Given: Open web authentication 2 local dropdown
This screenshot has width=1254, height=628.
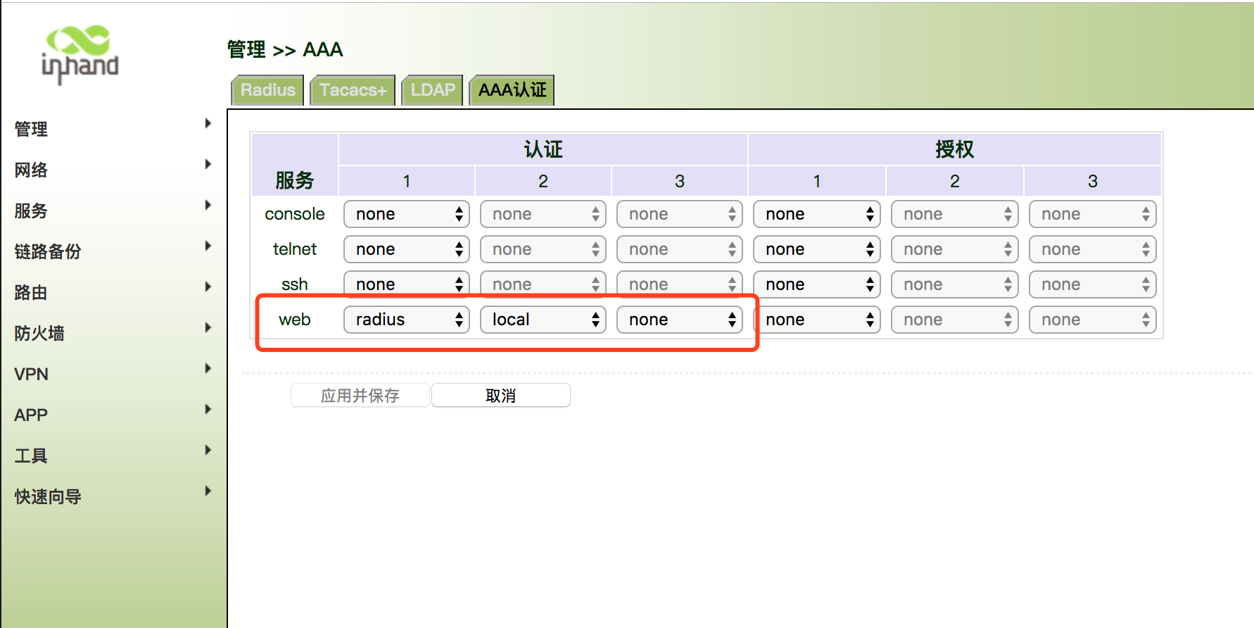Looking at the screenshot, I should pyautogui.click(x=543, y=320).
